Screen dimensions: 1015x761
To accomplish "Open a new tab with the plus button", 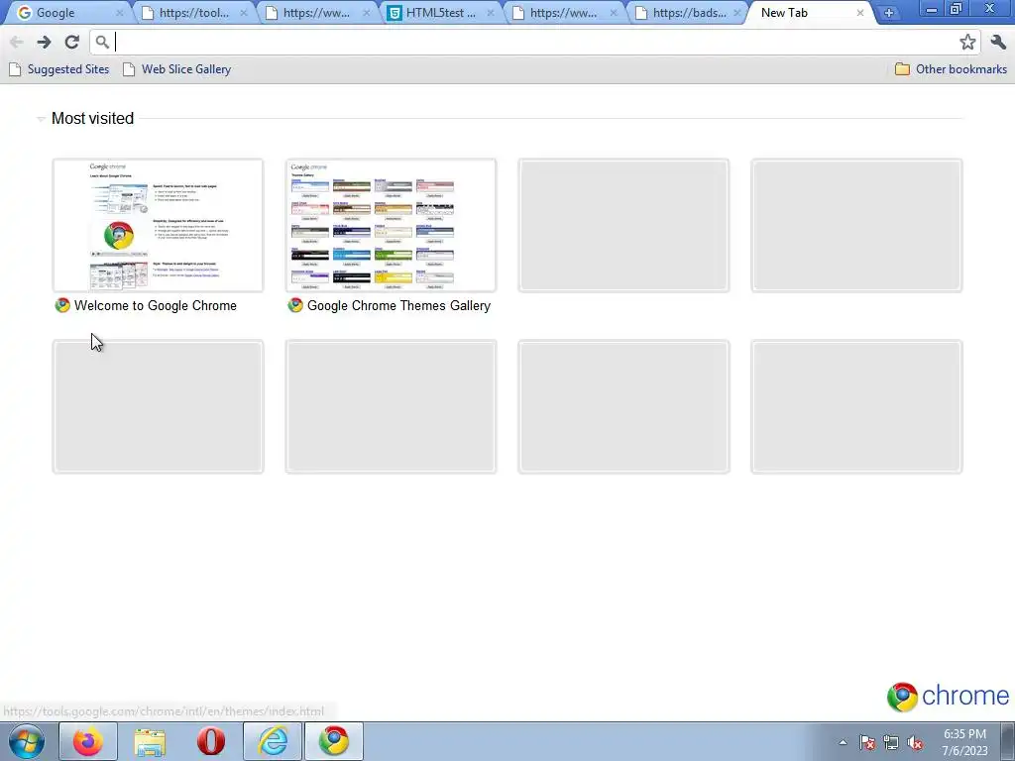I will coord(889,12).
